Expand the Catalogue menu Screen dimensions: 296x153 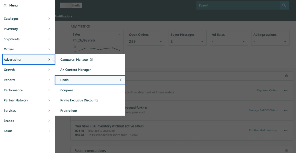(27, 19)
